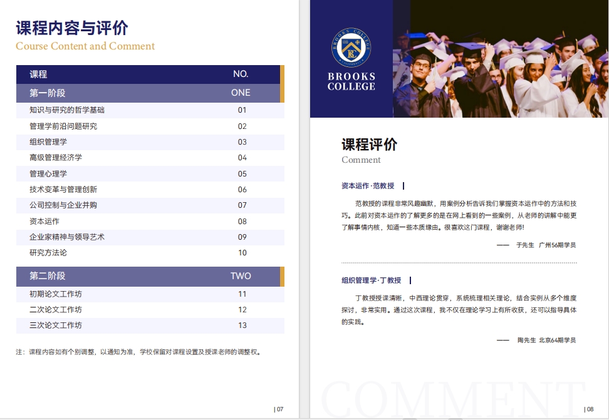The width and height of the screenshot is (609, 420).
Task: Click course number 13
Action: (x=242, y=325)
